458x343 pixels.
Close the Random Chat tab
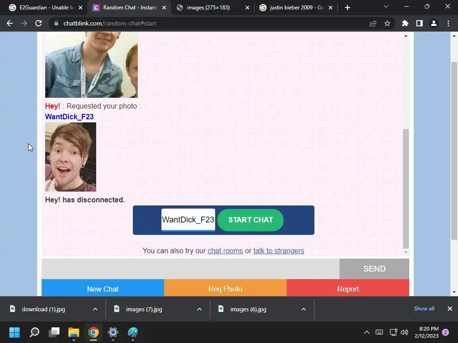tap(164, 8)
